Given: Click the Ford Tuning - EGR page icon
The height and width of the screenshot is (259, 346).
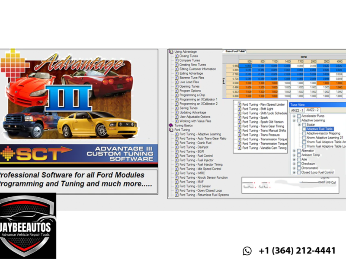Looking at the screenshot, I should [176, 152].
